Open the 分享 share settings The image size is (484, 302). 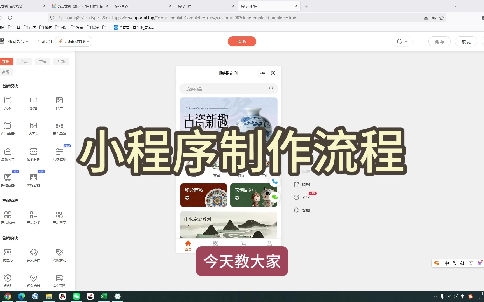pyautogui.click(x=302, y=197)
